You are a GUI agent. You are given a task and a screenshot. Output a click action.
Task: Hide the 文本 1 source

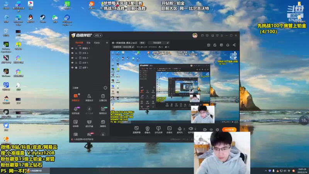pyautogui.click(x=72, y=63)
